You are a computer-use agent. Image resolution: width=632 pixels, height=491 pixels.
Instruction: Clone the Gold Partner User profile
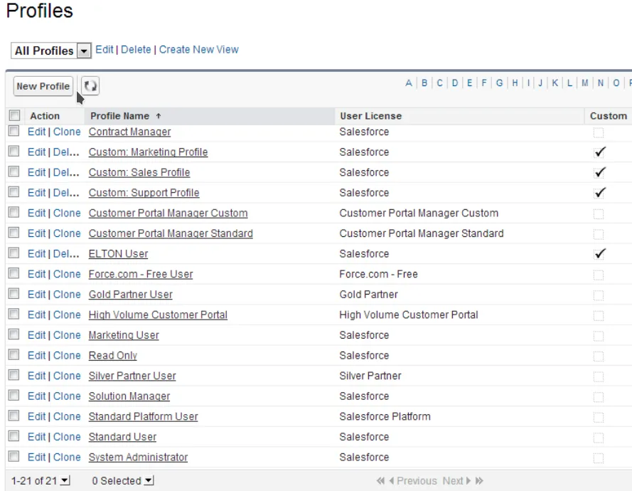click(67, 295)
